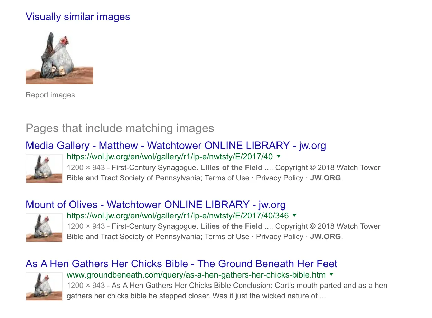This screenshot has height=318, width=432.
Task: Open As A Hen Gathers Her Chicks Bible result
Action: (x=181, y=264)
